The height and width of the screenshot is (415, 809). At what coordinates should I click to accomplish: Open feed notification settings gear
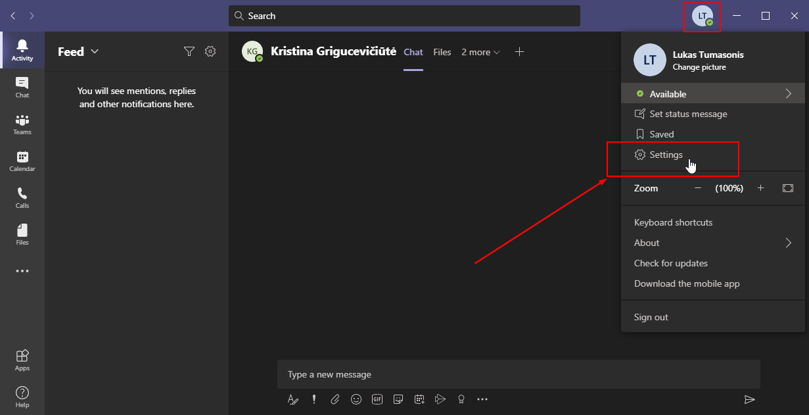210,51
